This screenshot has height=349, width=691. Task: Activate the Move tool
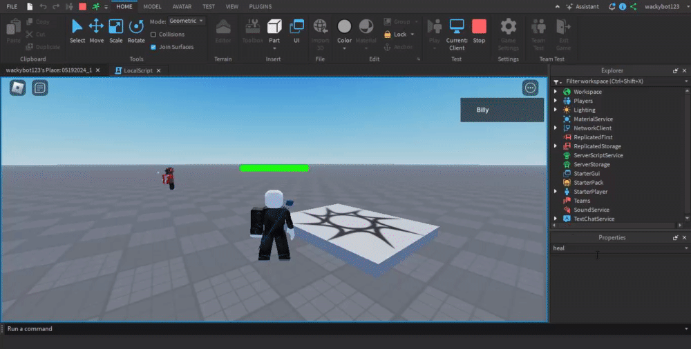click(x=97, y=31)
